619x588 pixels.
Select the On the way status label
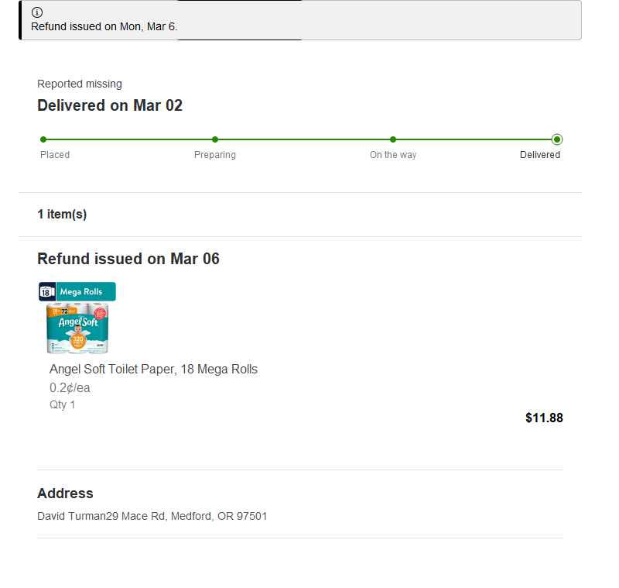point(393,155)
